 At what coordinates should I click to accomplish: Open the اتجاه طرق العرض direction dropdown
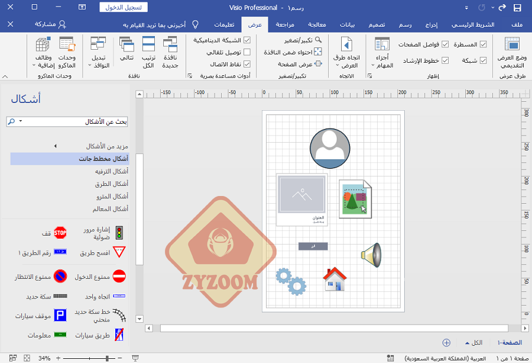coord(346,53)
